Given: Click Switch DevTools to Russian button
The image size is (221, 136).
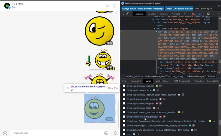Looking at the screenshot, I should pos(179,9).
